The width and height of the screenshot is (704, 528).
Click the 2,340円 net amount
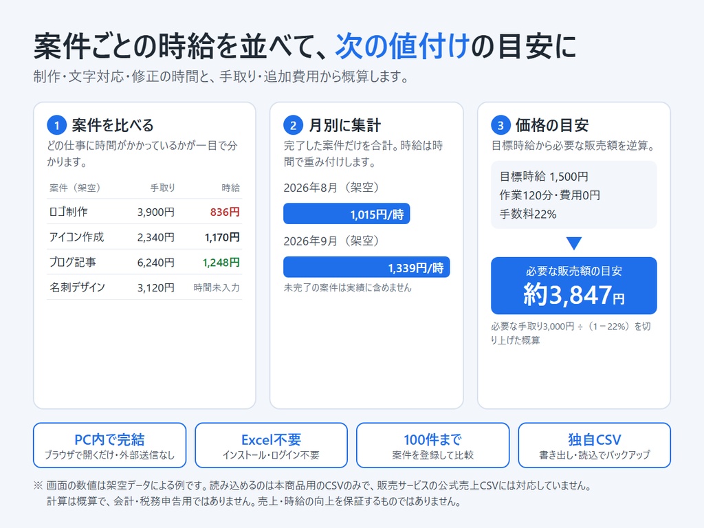(156, 237)
